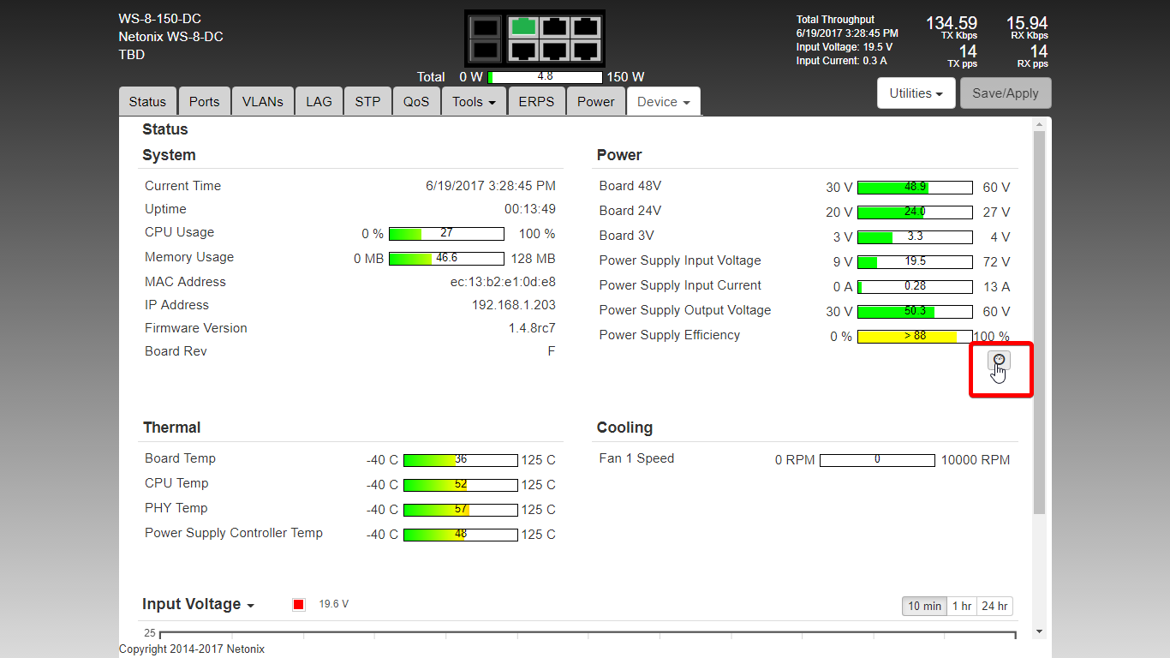Click the top SFP port icon
The width and height of the screenshot is (1170, 658).
coord(485,27)
